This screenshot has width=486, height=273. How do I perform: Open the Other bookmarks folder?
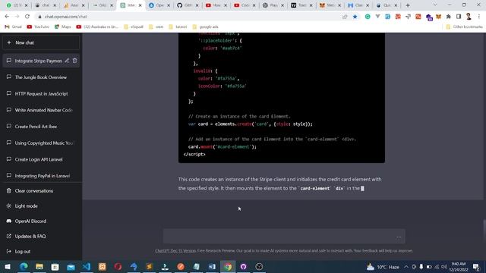(464, 27)
